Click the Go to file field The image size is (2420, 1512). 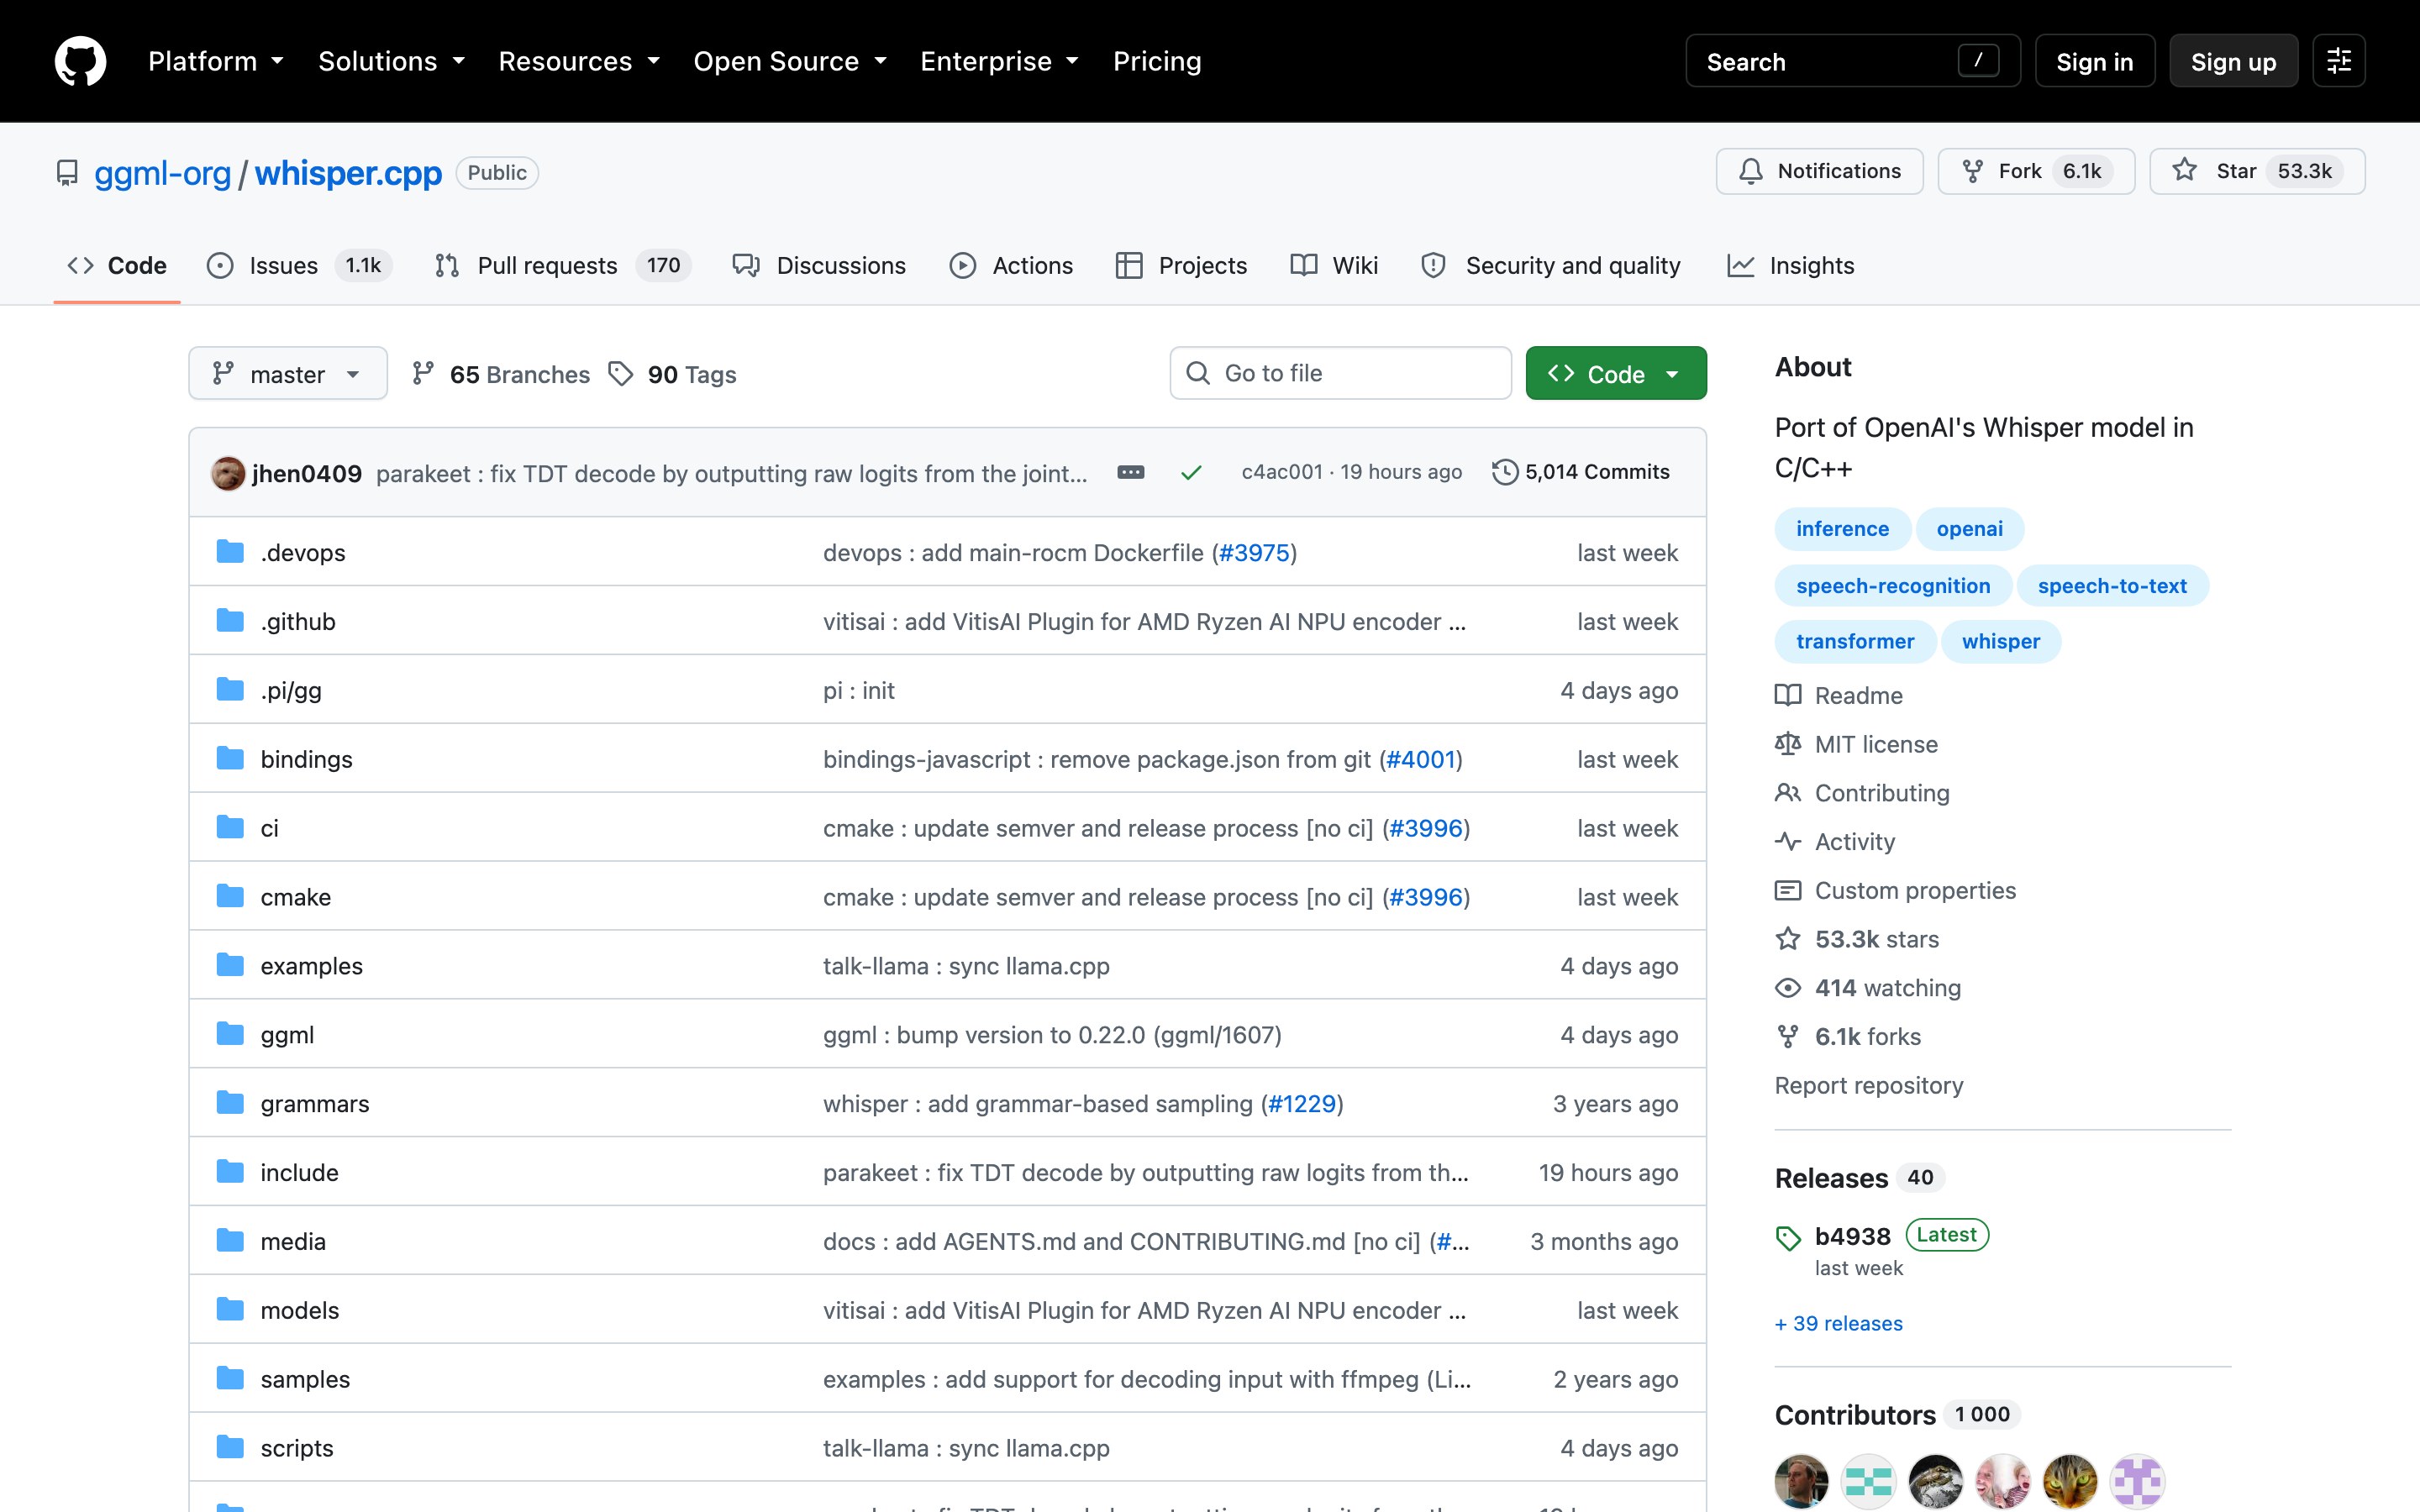click(x=1340, y=373)
